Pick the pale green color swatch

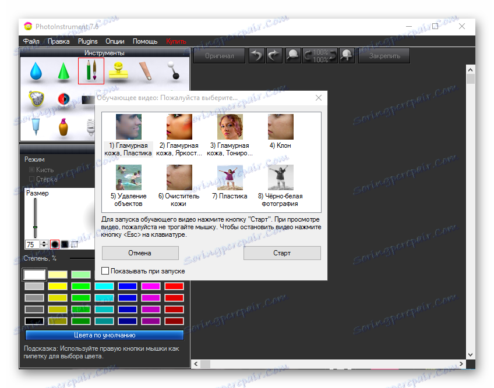[81, 275]
